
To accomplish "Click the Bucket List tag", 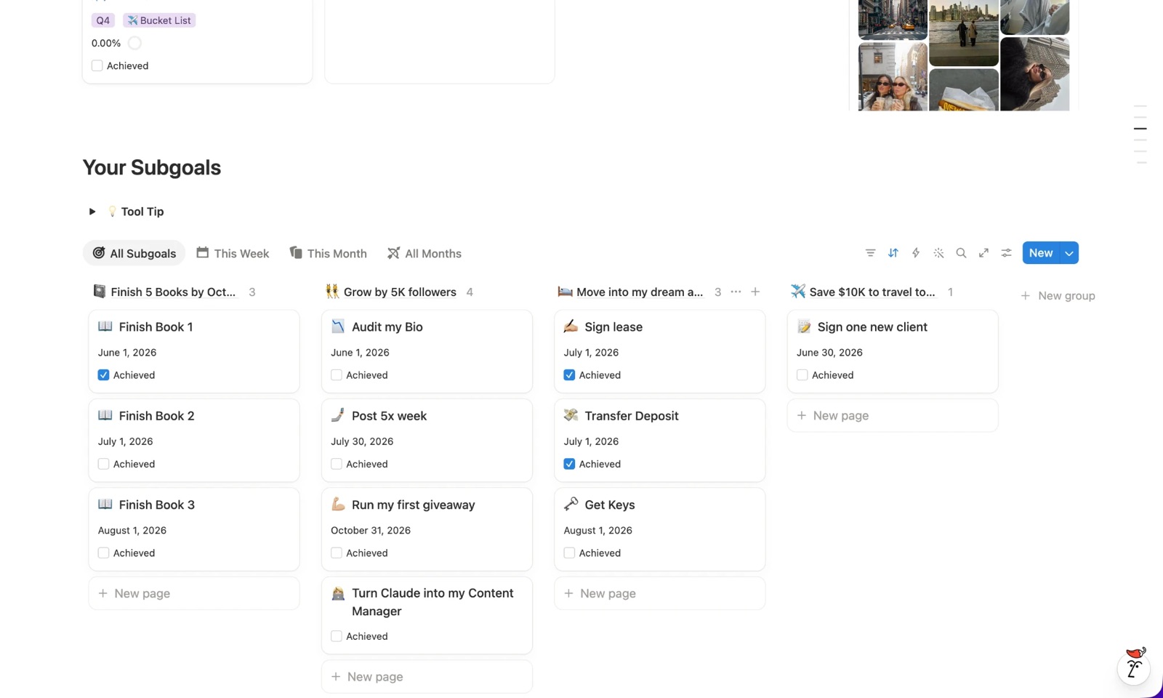I will (x=159, y=20).
